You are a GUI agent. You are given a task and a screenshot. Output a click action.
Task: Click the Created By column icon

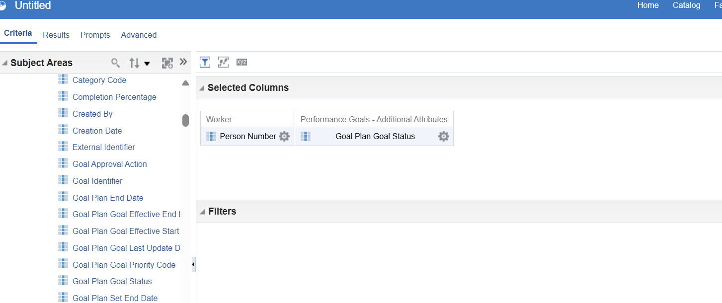(x=63, y=113)
